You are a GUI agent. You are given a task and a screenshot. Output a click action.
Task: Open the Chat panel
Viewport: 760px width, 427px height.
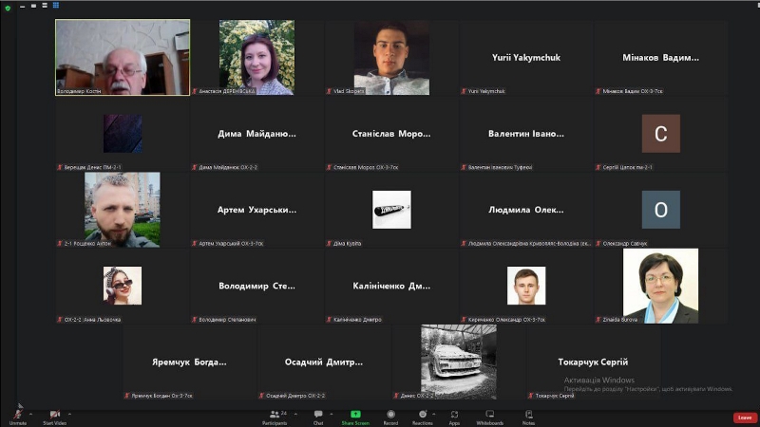point(318,418)
